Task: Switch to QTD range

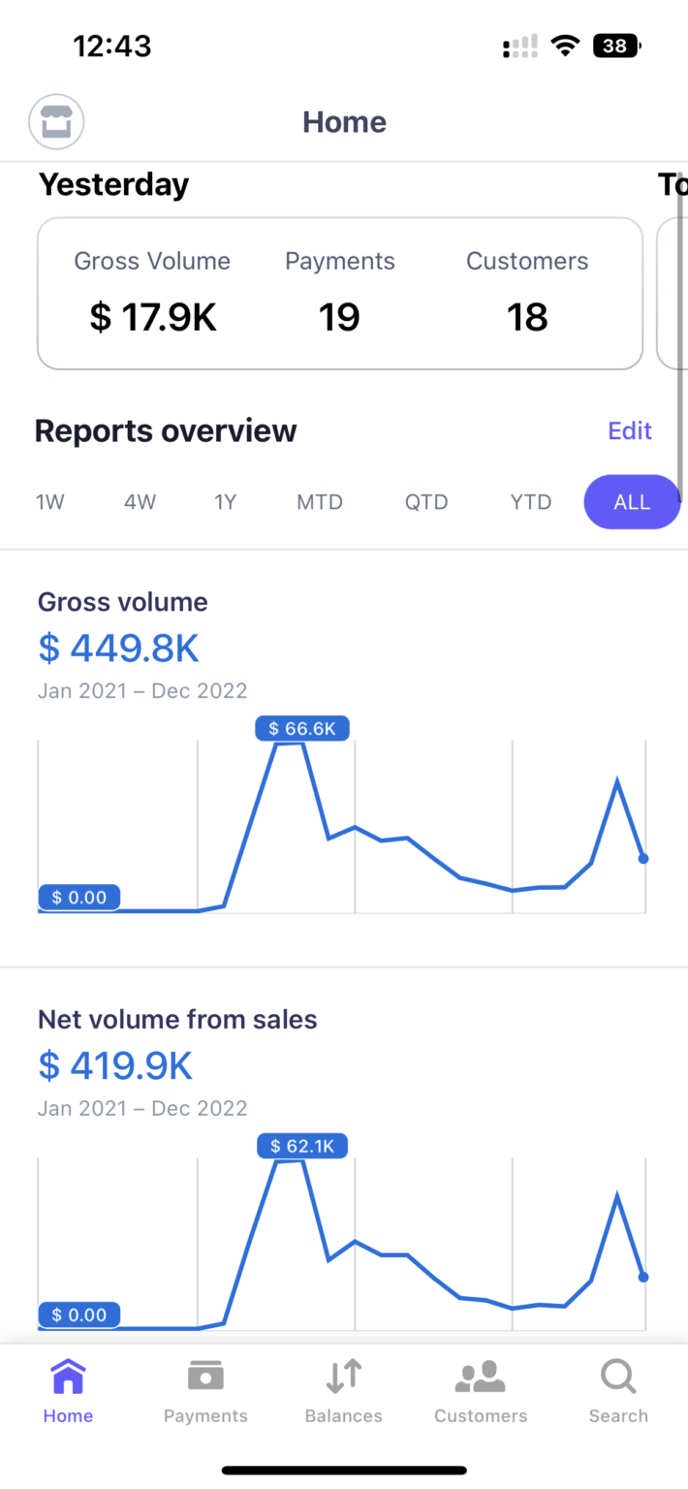Action: tap(426, 502)
